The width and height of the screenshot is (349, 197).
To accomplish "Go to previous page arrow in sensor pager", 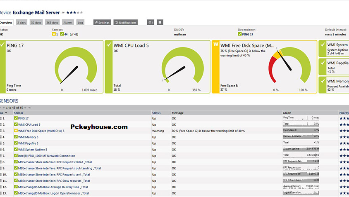I will click(4, 108).
